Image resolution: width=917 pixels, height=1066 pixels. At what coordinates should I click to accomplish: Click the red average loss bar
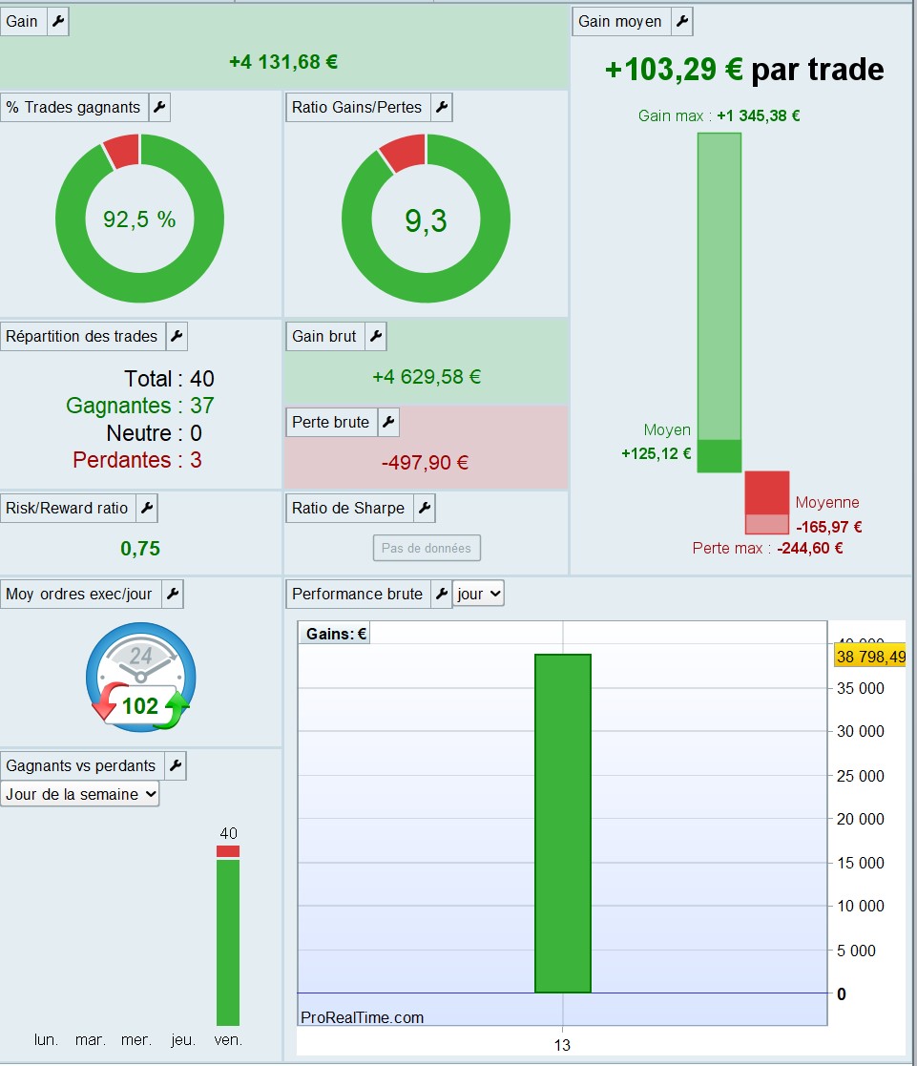click(x=767, y=492)
